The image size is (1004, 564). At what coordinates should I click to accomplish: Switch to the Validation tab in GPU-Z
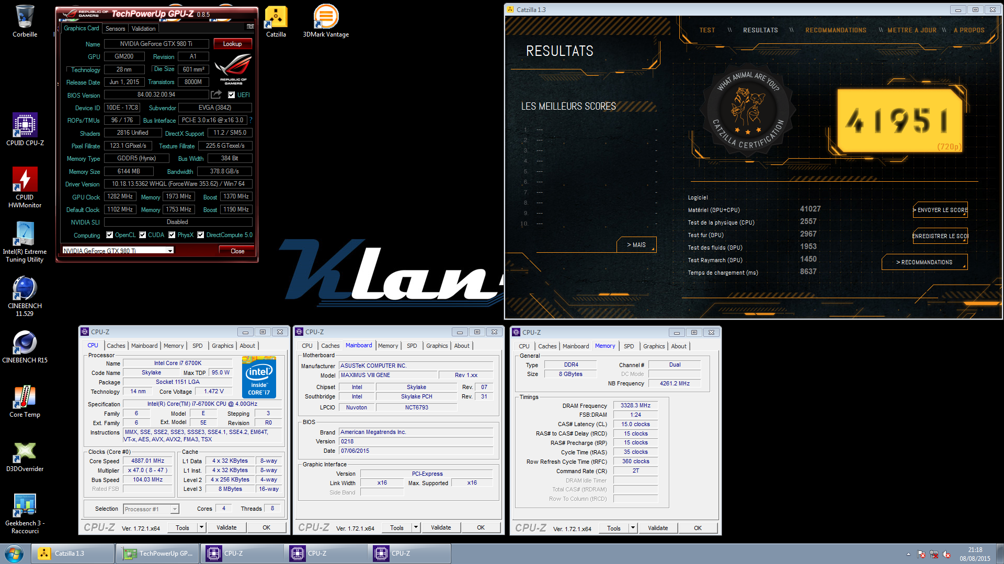[x=143, y=29]
